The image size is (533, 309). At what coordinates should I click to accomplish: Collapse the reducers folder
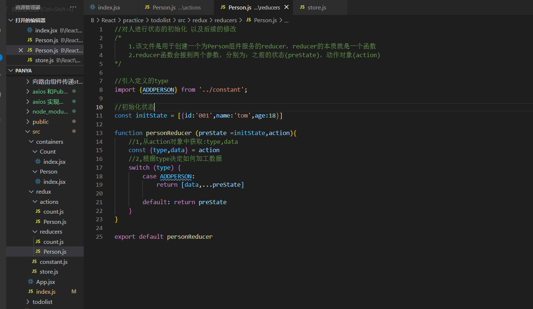45,232
